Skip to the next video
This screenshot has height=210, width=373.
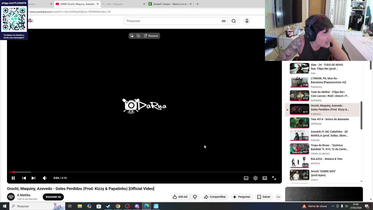(x=33, y=178)
